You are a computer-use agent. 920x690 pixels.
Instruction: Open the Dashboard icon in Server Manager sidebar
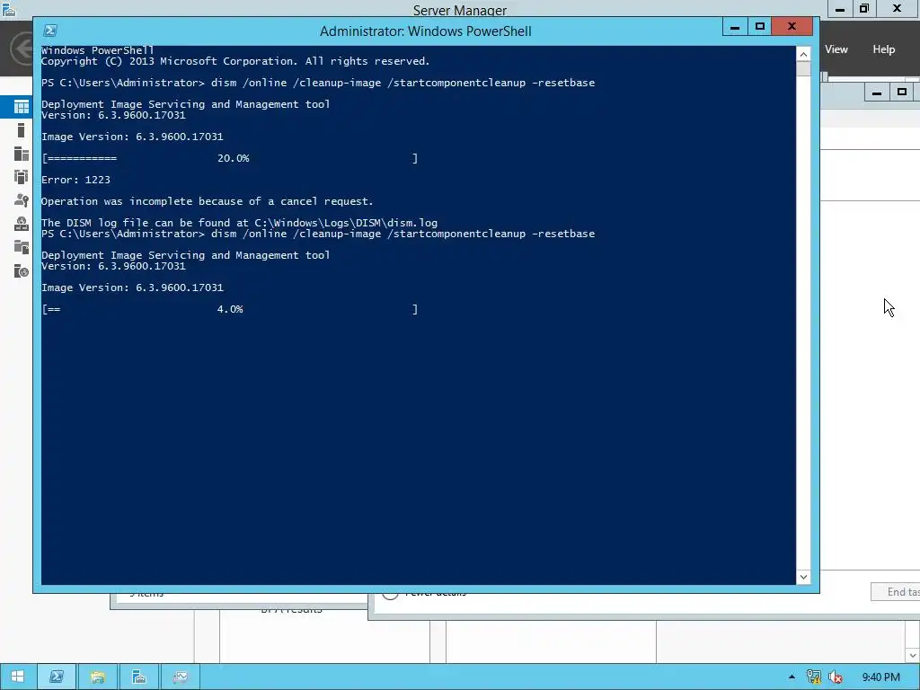(x=22, y=107)
